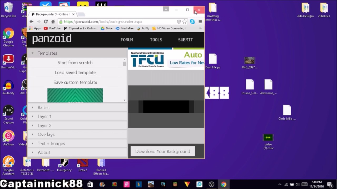Click the shield icon in address bar

click(x=179, y=22)
